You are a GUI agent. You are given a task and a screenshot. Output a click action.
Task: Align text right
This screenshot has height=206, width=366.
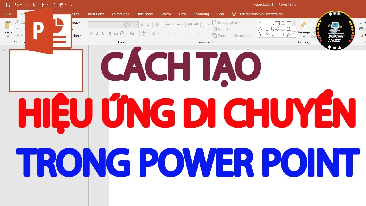point(180,33)
